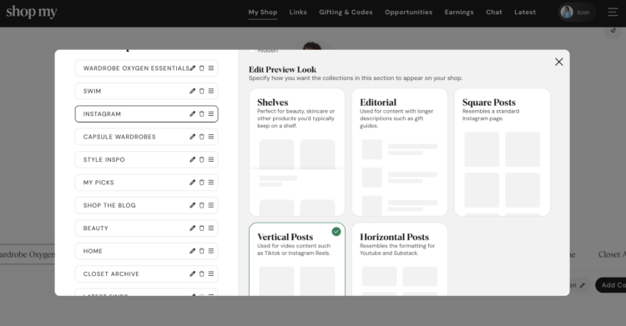Image resolution: width=626 pixels, height=326 pixels.
Task: Go to the My Shop tab
Action: pyautogui.click(x=263, y=13)
